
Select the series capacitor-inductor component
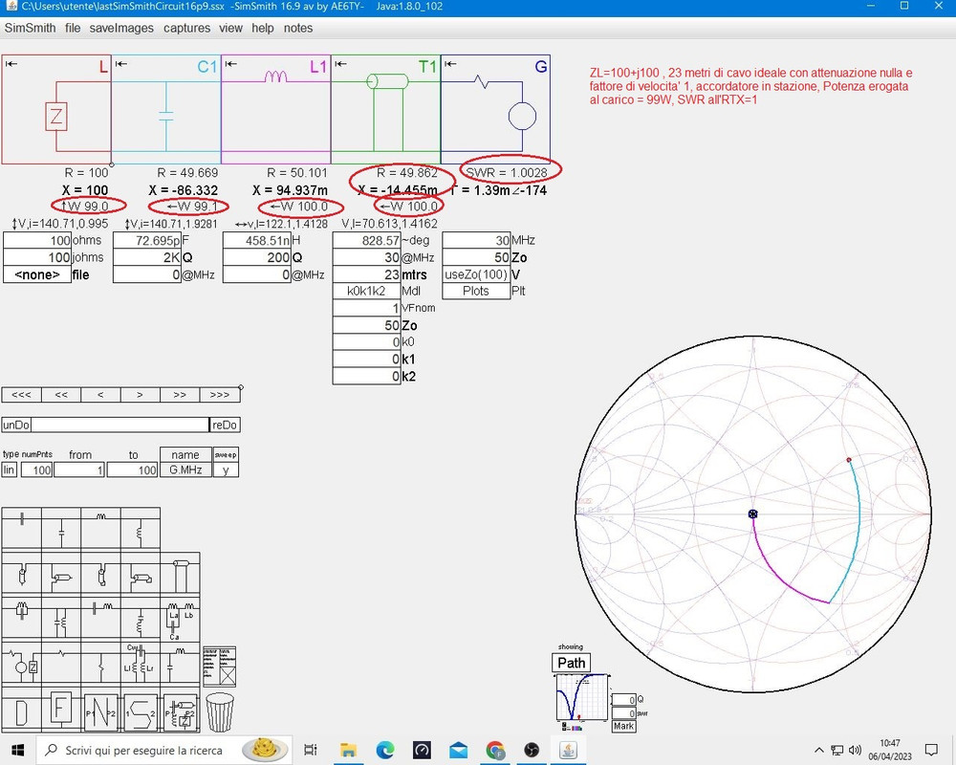click(100, 619)
